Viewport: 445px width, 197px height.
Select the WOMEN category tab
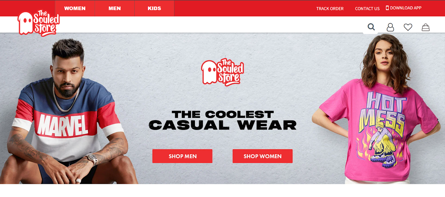pyautogui.click(x=75, y=8)
